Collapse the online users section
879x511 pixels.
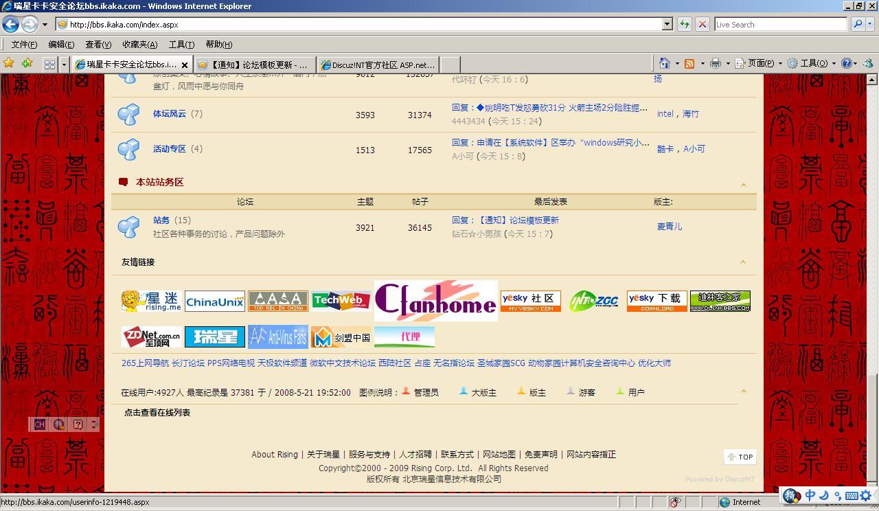click(x=743, y=391)
